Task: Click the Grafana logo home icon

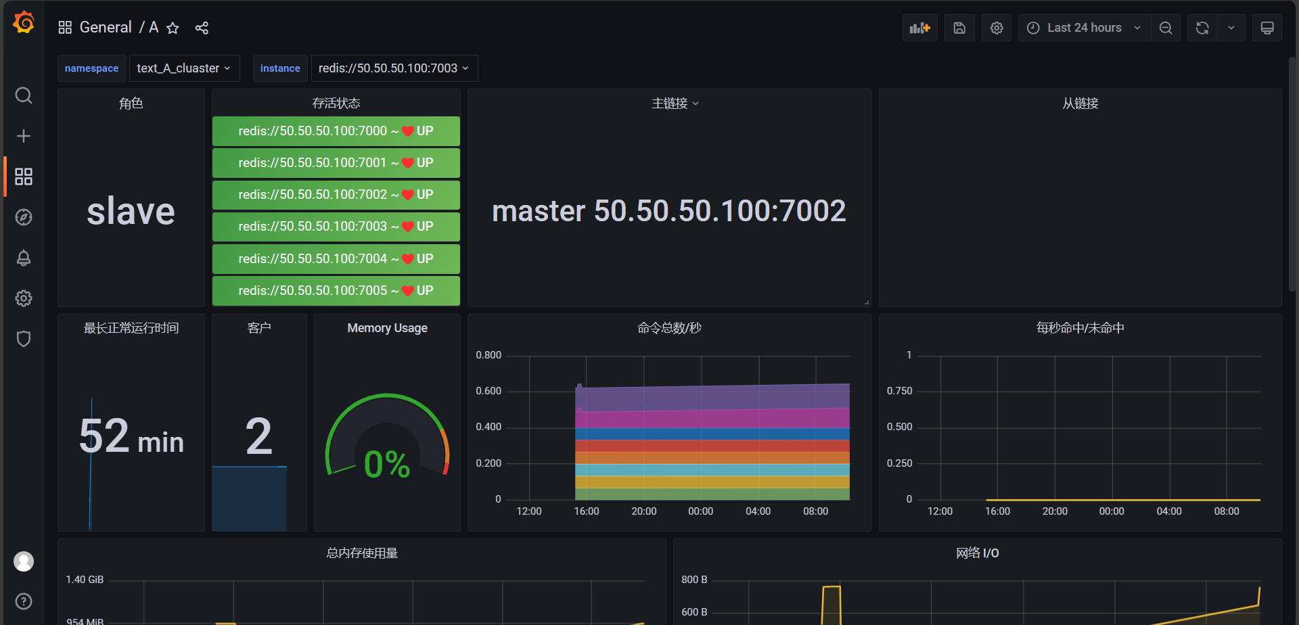Action: [24, 22]
